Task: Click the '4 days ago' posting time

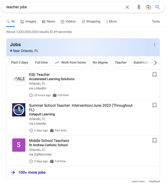Action: coord(41,161)
